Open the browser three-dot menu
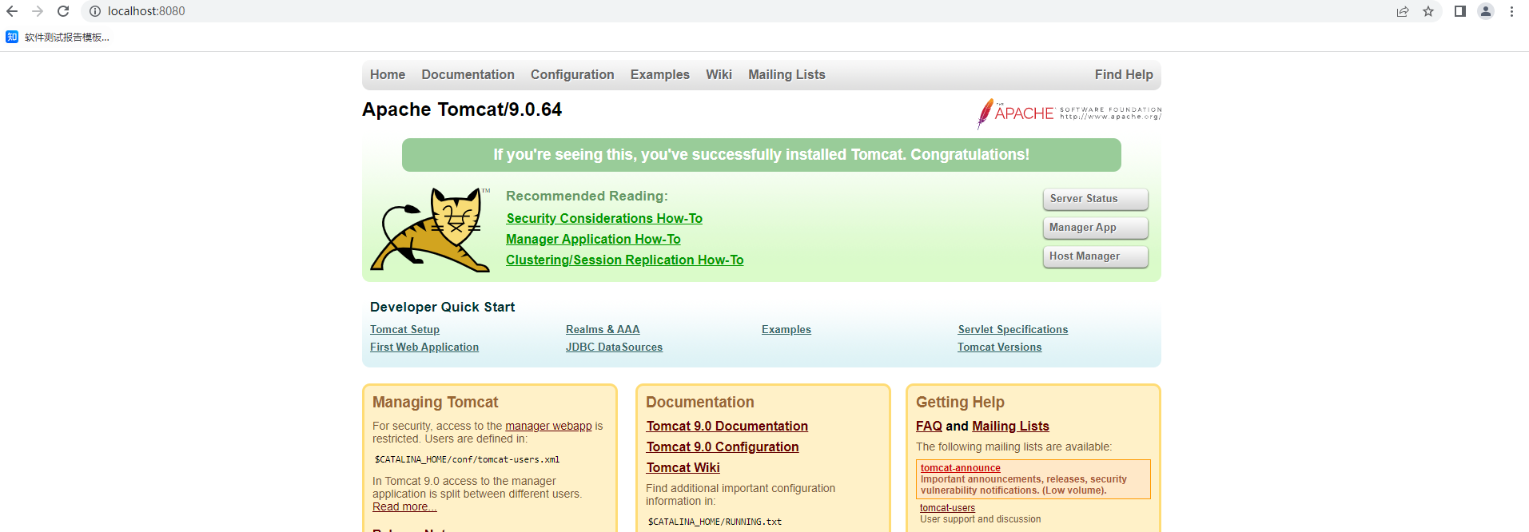This screenshot has height=532, width=1529. [1511, 11]
